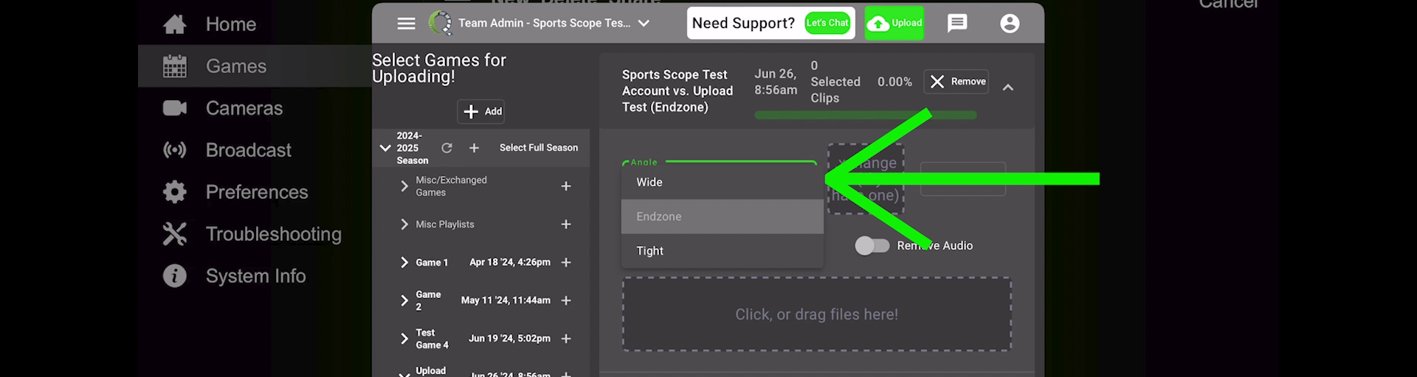This screenshot has width=1417, height=377.
Task: Refresh the 2024-2025 Season list
Action: (447, 148)
